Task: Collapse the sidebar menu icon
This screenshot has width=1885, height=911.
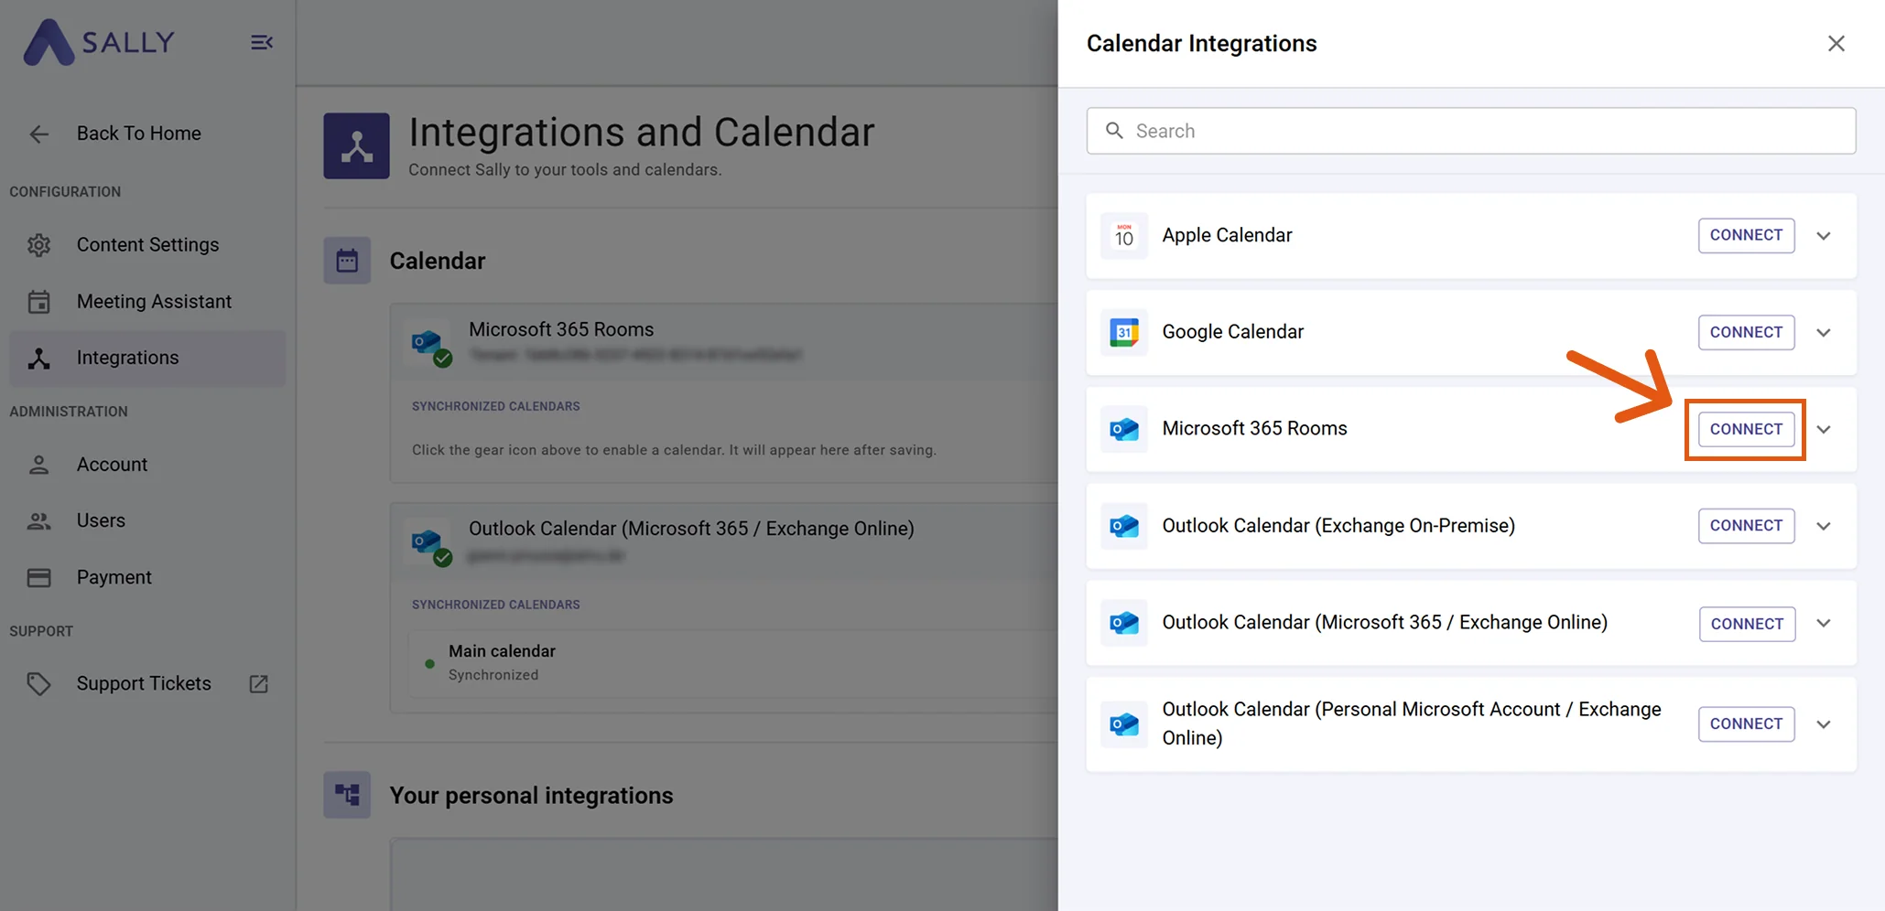Action: tap(262, 42)
